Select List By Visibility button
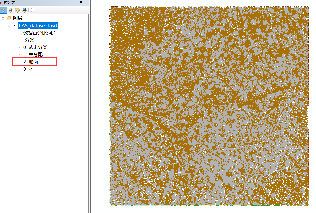This screenshot has height=213, width=316. pyautogui.click(x=17, y=10)
